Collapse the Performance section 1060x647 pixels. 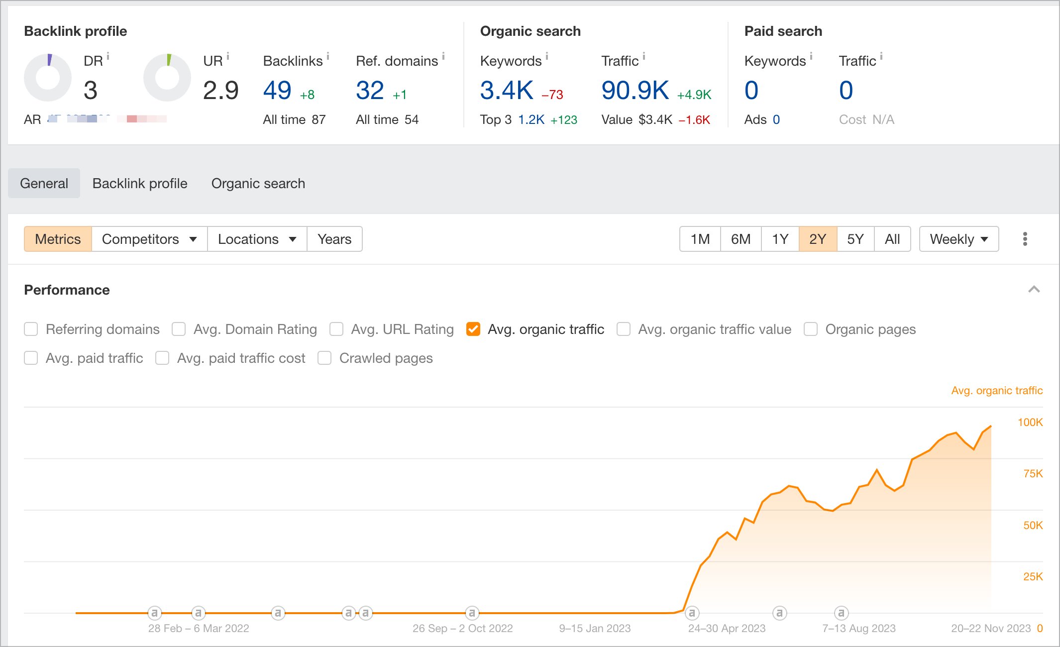(x=1034, y=290)
